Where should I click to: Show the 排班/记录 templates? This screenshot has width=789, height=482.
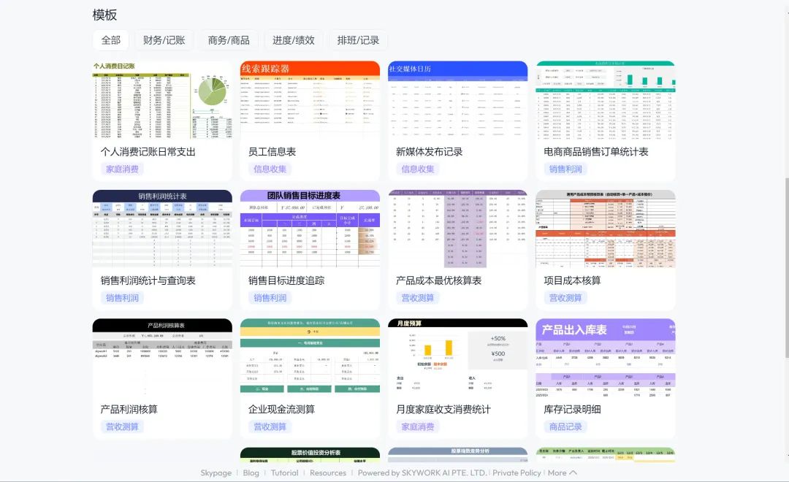[x=358, y=40]
